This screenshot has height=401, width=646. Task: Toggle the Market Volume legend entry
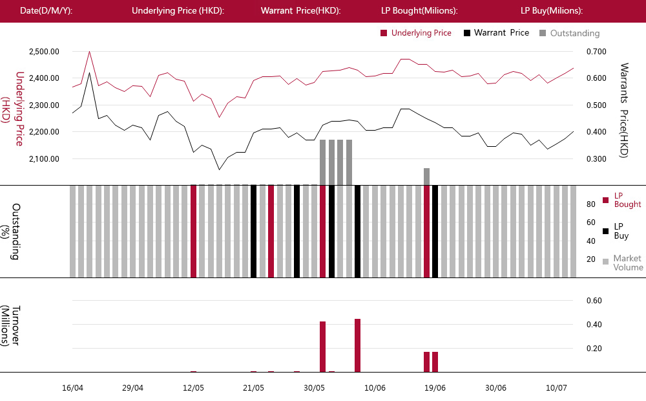(x=623, y=263)
